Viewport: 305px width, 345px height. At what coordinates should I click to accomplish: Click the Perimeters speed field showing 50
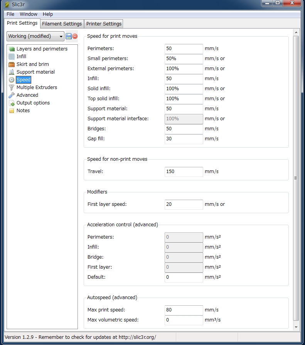click(184, 49)
